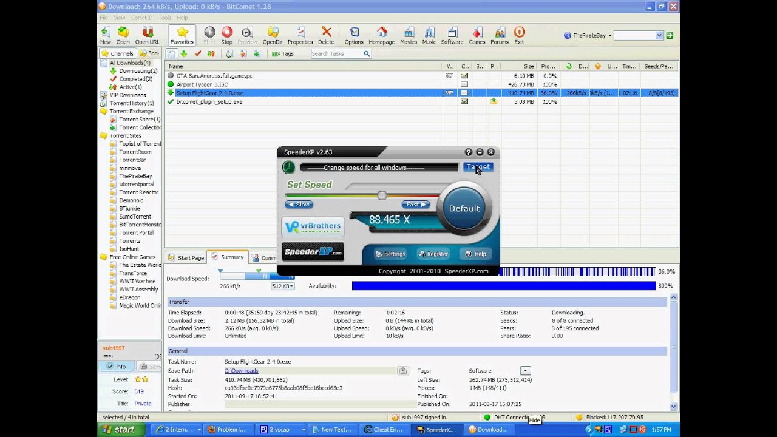Screen dimensions: 777x437
Task: Click the New task toolbar icon
Action: tap(105, 35)
